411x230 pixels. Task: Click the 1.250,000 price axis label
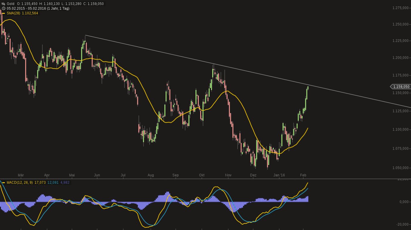pos(401,24)
